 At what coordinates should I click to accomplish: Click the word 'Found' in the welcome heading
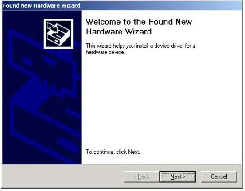tap(161, 22)
